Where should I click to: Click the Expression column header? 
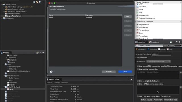point(104,15)
